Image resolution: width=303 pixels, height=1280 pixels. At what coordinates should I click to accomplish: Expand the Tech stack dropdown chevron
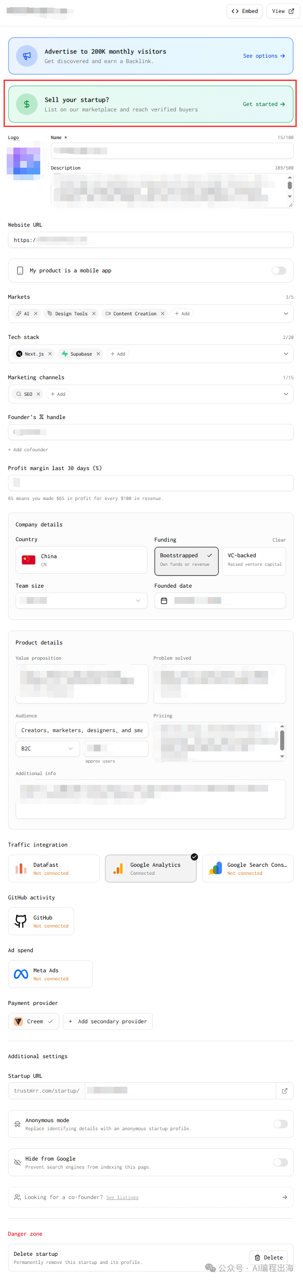coord(286,354)
